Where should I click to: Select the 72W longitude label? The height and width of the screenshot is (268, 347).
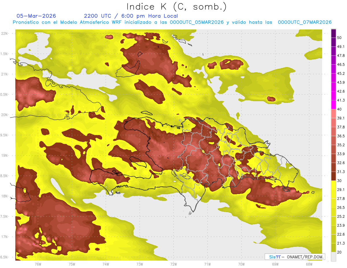pos(173,264)
